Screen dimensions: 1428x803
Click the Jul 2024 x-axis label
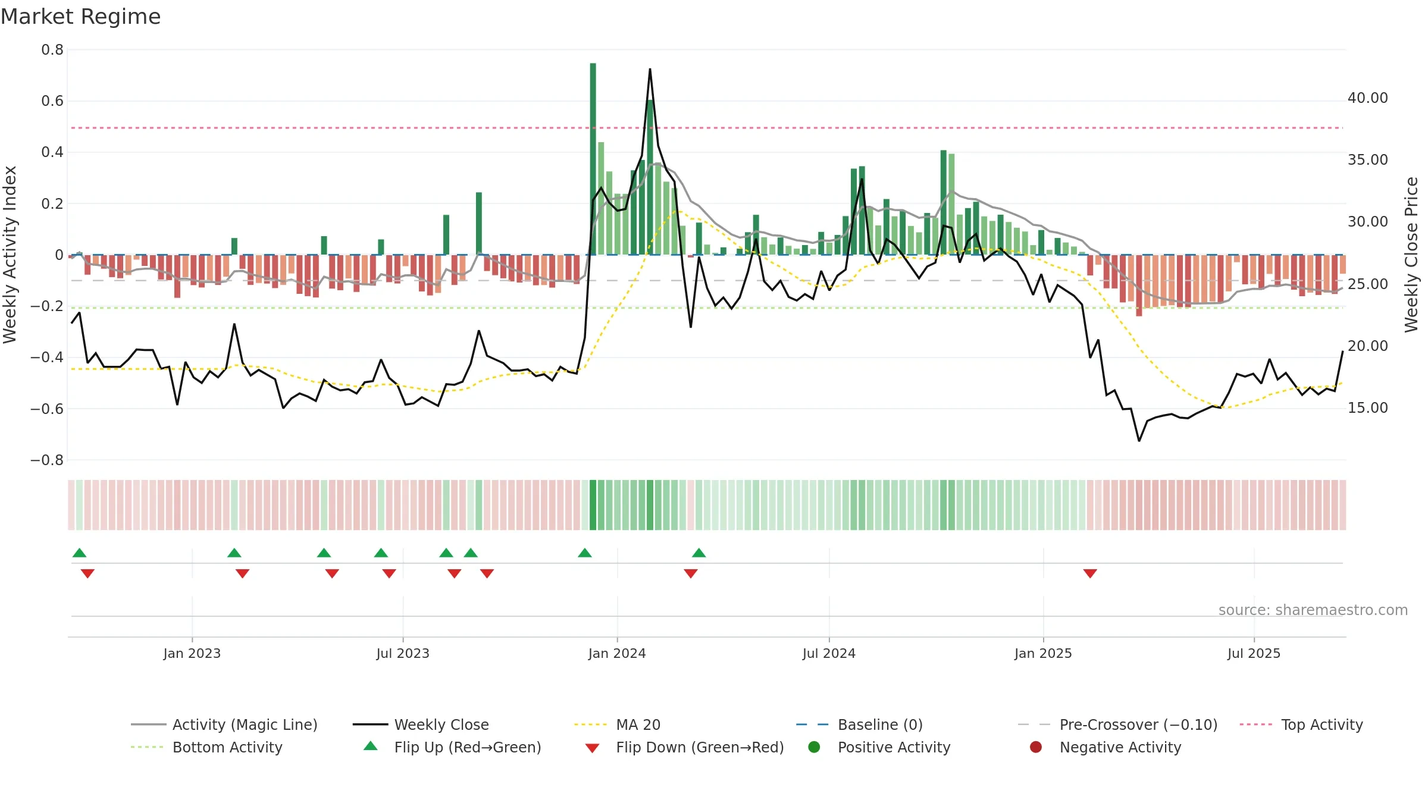[x=829, y=653]
